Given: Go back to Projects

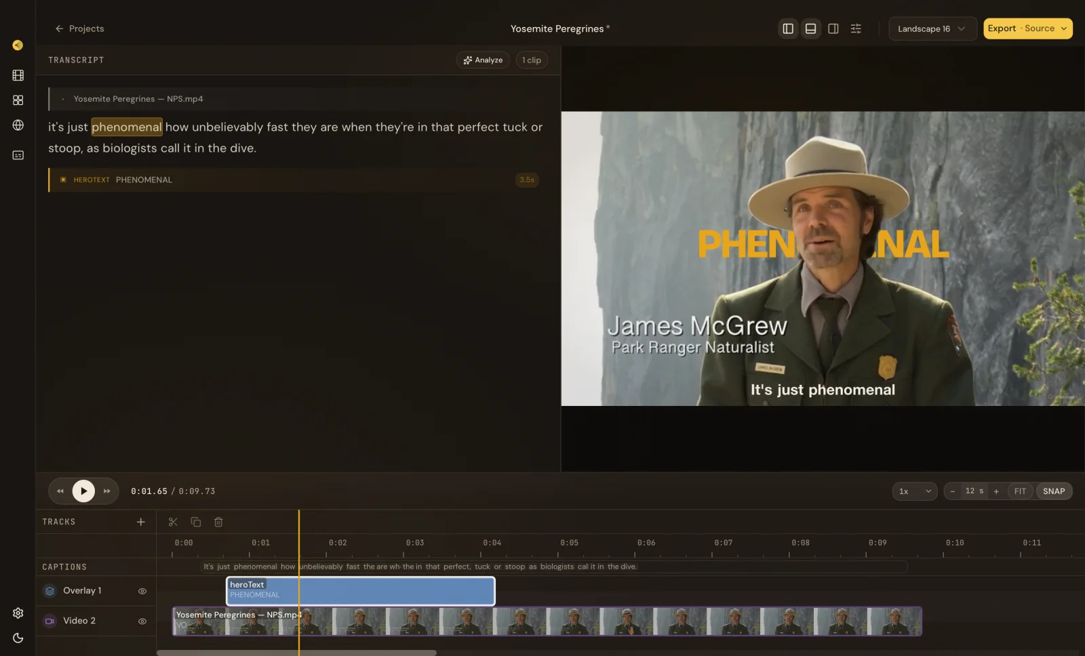Looking at the screenshot, I should point(79,28).
